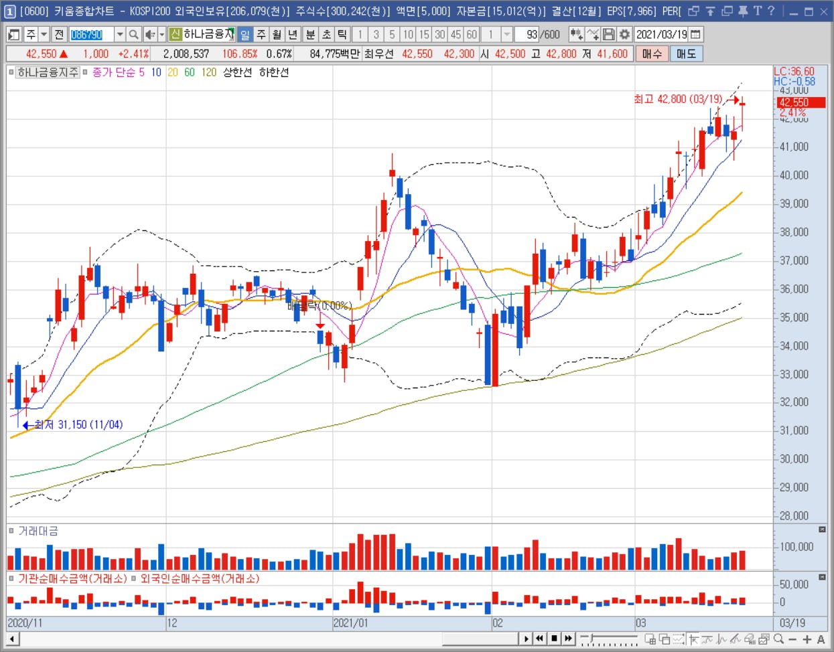This screenshot has width=834, height=652.
Task: Select the 일 (daily) period toggle
Action: (245, 34)
